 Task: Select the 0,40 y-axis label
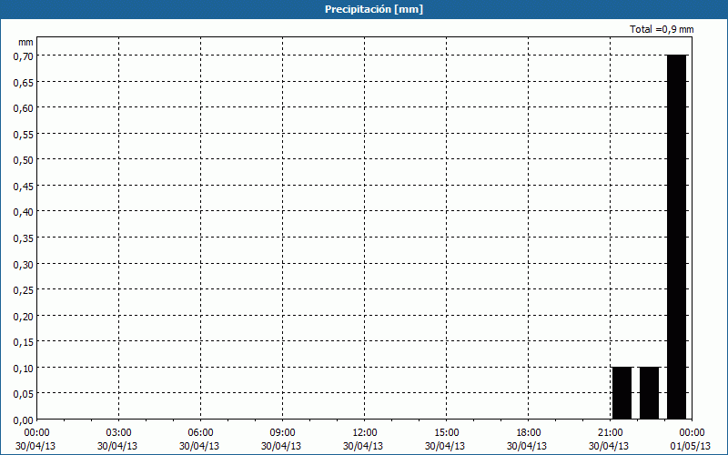point(24,213)
